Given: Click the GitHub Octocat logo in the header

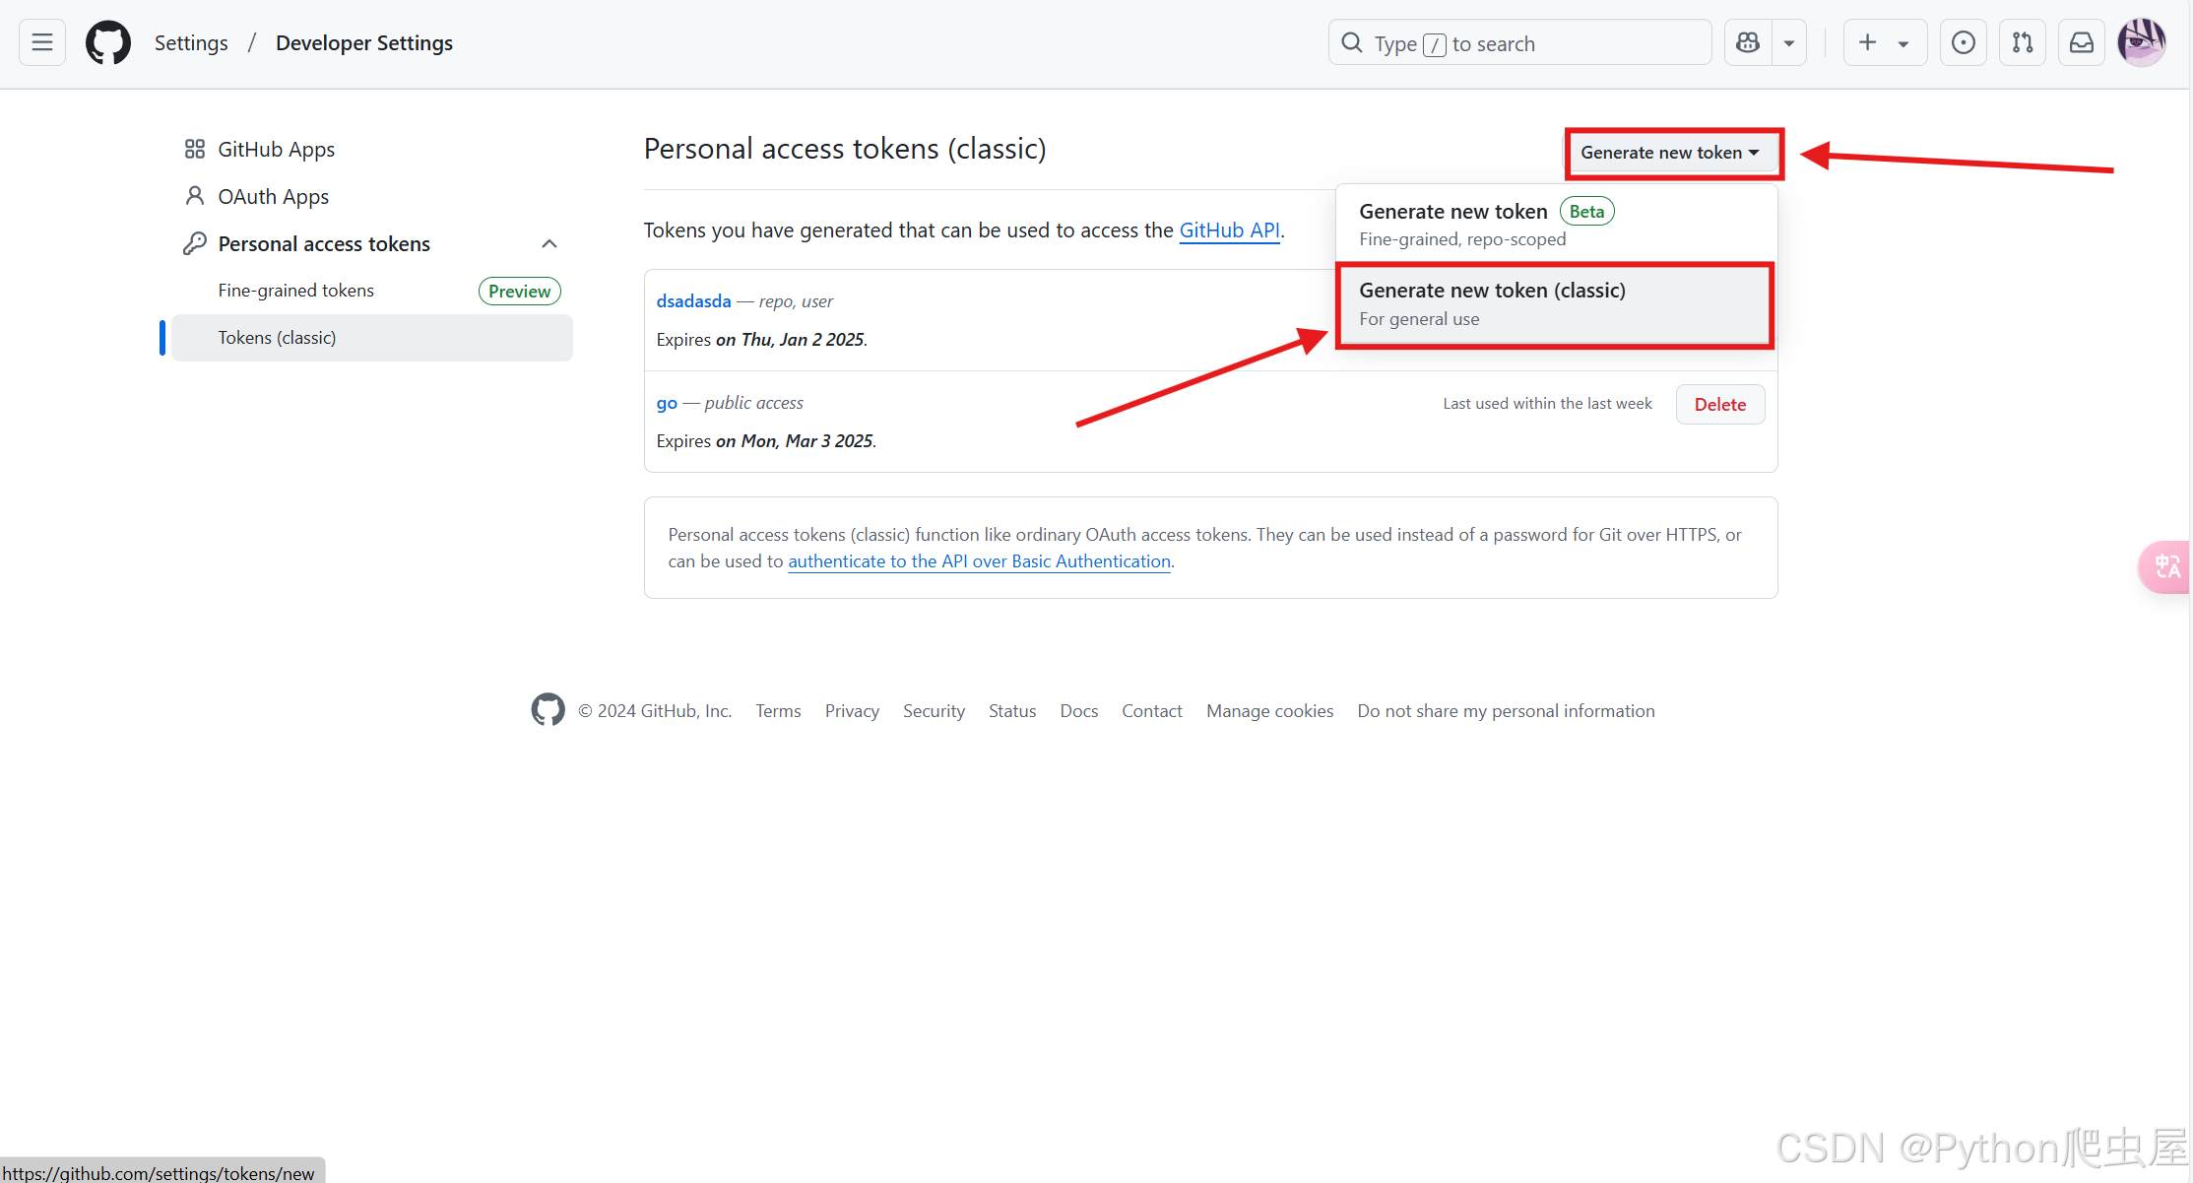Looking at the screenshot, I should point(108,42).
